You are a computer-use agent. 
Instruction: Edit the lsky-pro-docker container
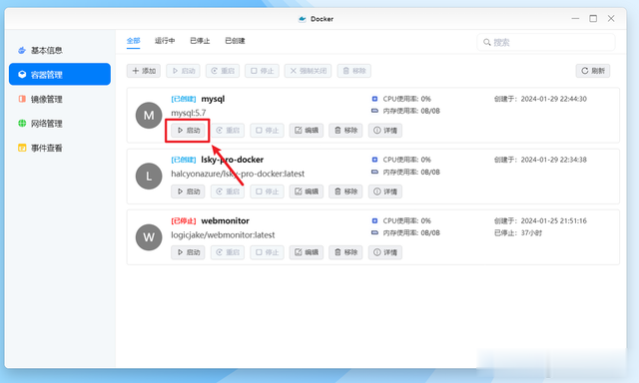tap(307, 191)
